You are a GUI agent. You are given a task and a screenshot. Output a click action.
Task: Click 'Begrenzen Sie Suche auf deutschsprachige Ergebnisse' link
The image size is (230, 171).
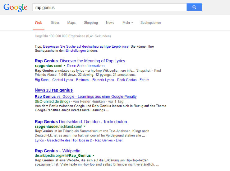point(86,46)
